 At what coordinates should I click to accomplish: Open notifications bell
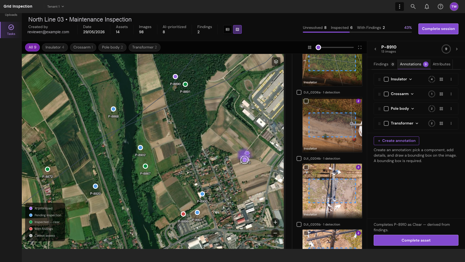click(427, 7)
